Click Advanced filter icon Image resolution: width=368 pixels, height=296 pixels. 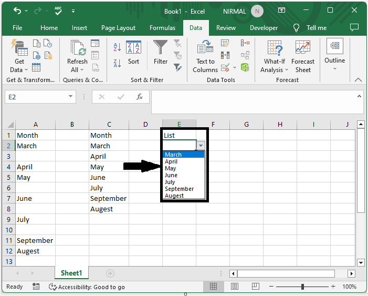click(x=177, y=68)
